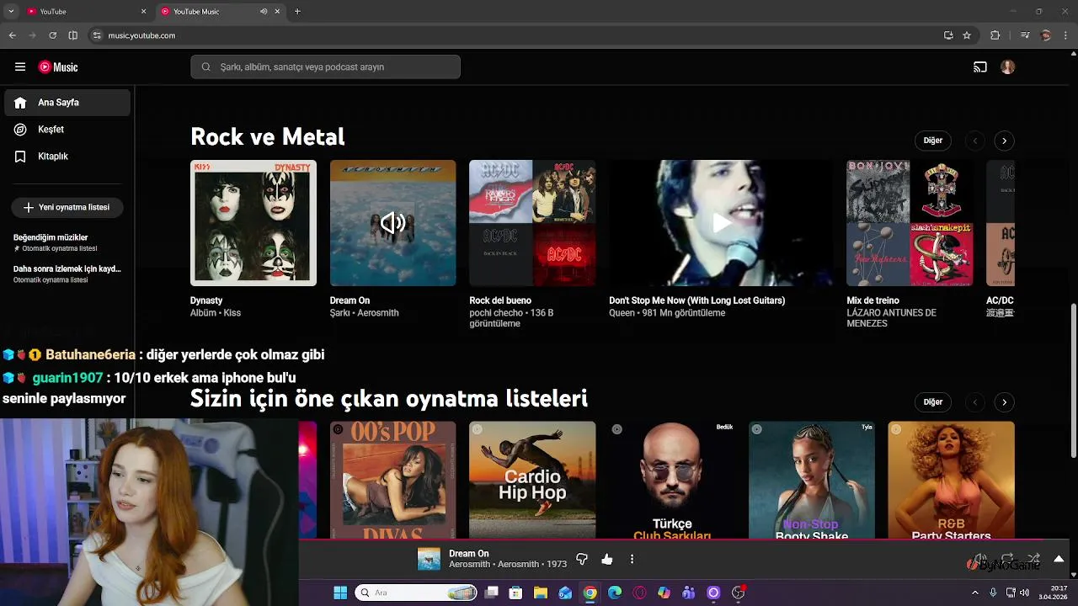Open the 00's POP Divas playlist
This screenshot has width=1078, height=606.
point(392,480)
